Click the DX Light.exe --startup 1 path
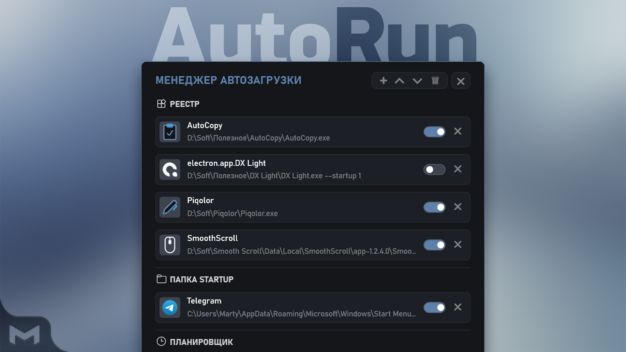 (x=274, y=176)
